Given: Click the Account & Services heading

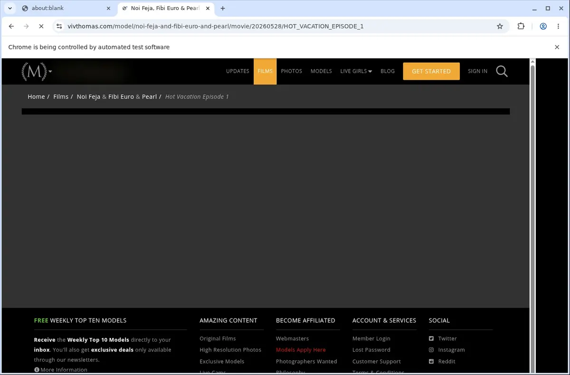Looking at the screenshot, I should [384, 320].
